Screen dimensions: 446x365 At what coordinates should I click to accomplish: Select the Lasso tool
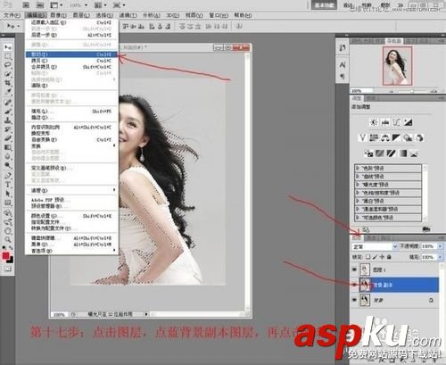click(x=7, y=65)
